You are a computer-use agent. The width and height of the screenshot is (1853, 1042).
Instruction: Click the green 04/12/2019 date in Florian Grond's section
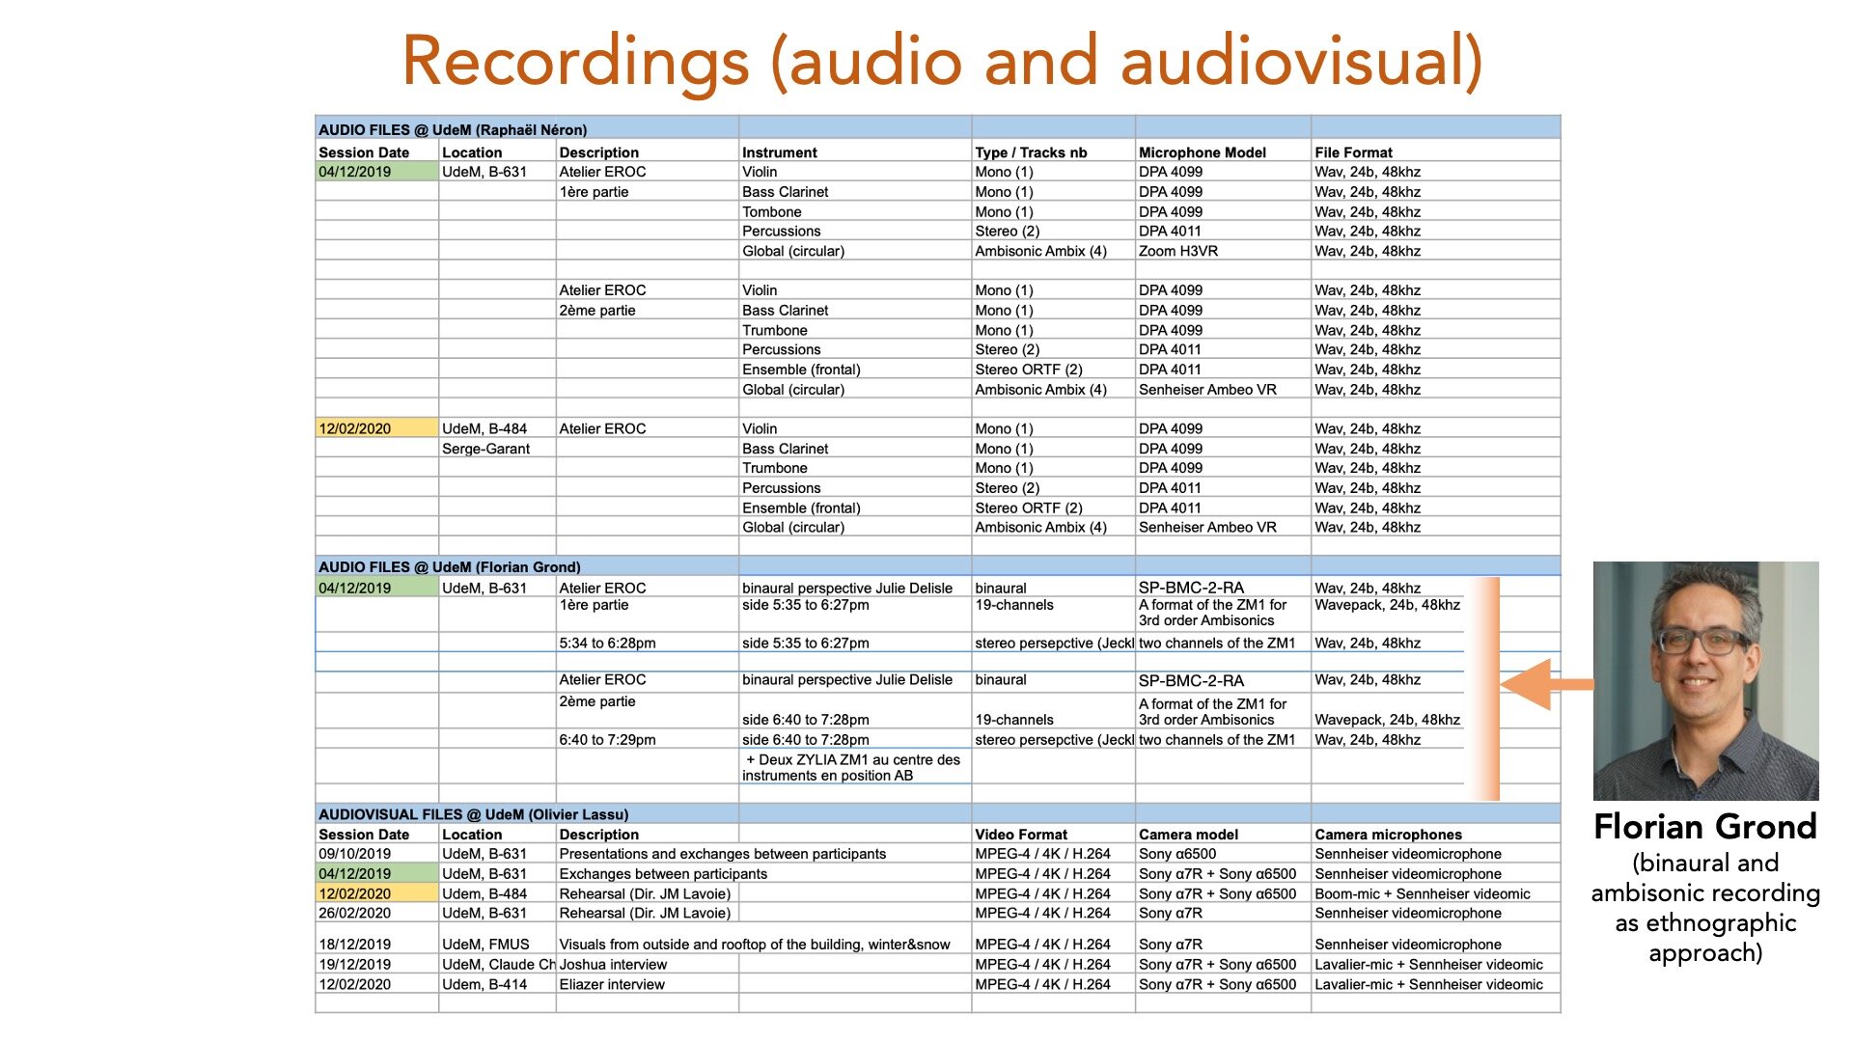pyautogui.click(x=376, y=588)
